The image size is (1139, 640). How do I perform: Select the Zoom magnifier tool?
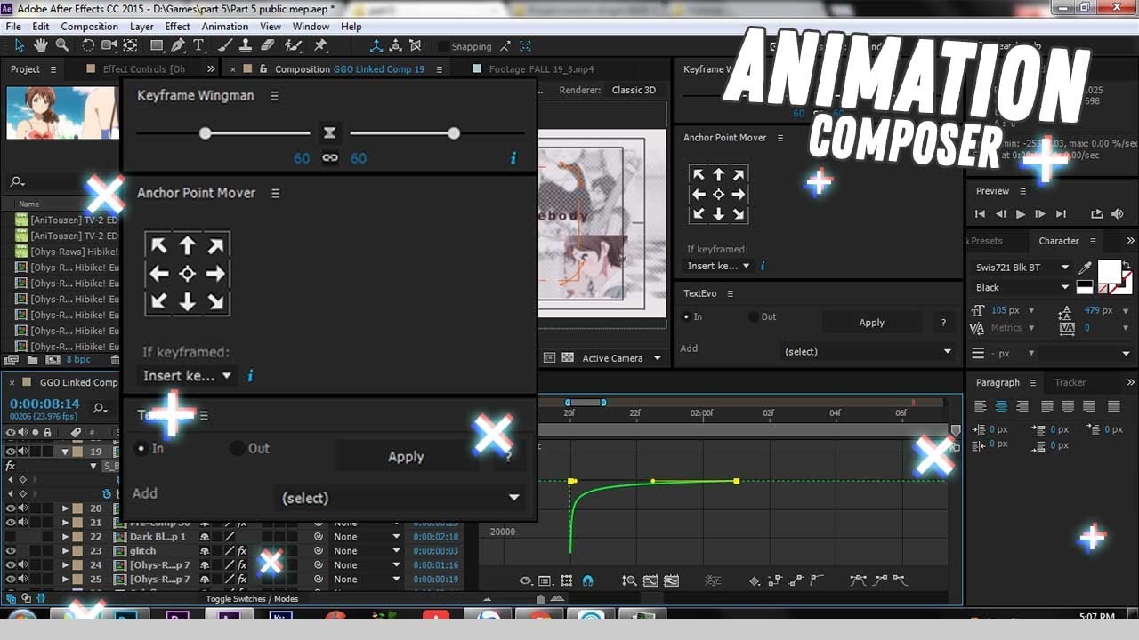point(62,45)
